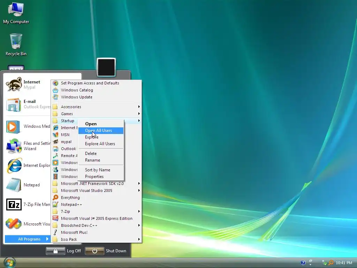Expand the Accessories submenu
Image resolution: width=357 pixels, height=268 pixels.
point(96,107)
